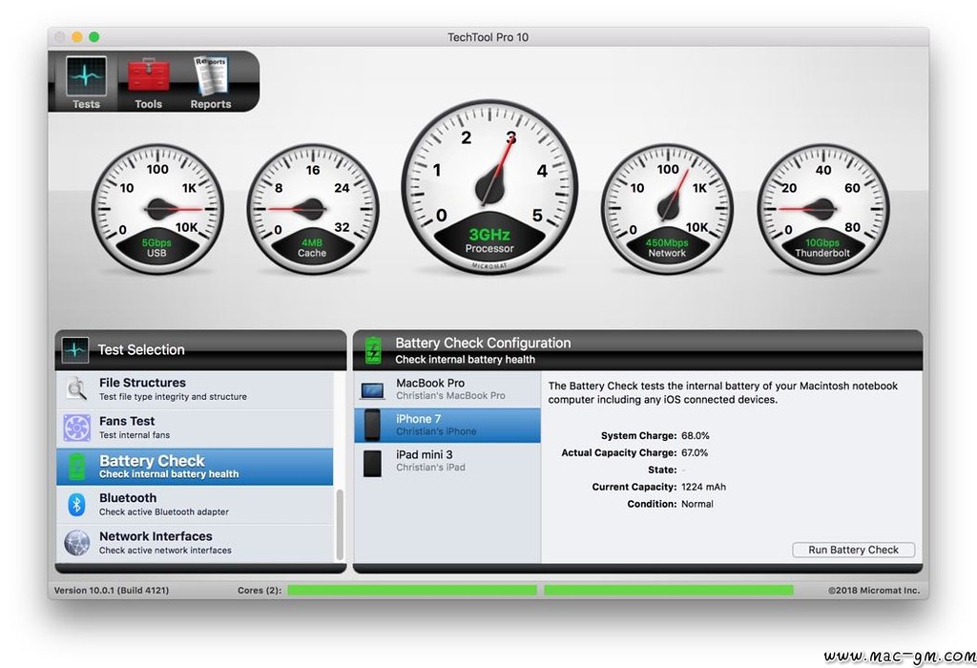Click the Test Selection list scrollbar
The height and width of the screenshot is (668, 977).
[340, 525]
